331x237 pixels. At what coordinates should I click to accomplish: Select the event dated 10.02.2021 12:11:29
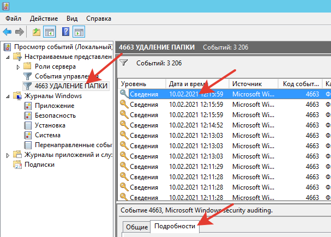pos(225,166)
